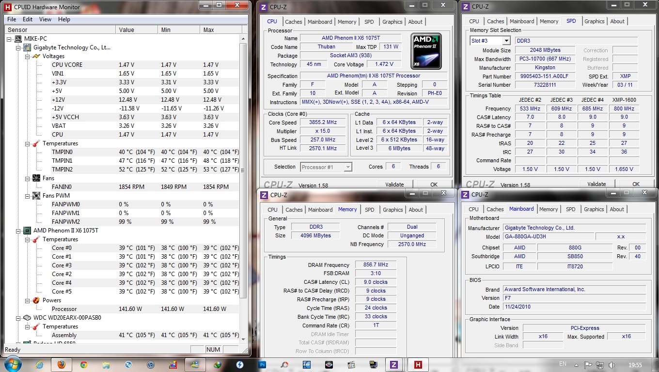Screen dimensions: 659x372
Task: Collapse the Fans PWM tree node
Action: pos(28,196)
